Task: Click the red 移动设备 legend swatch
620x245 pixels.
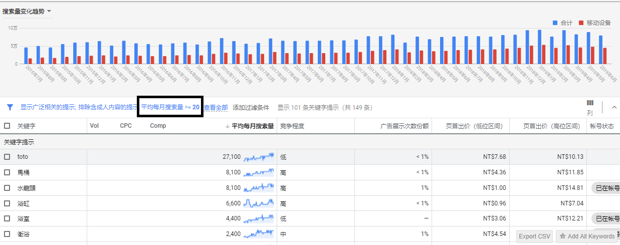Action: [581, 23]
